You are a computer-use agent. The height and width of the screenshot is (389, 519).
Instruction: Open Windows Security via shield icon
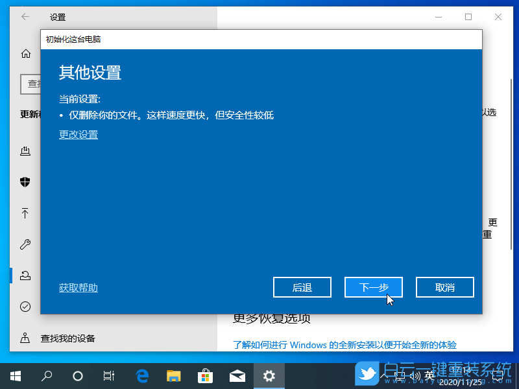[x=25, y=182]
